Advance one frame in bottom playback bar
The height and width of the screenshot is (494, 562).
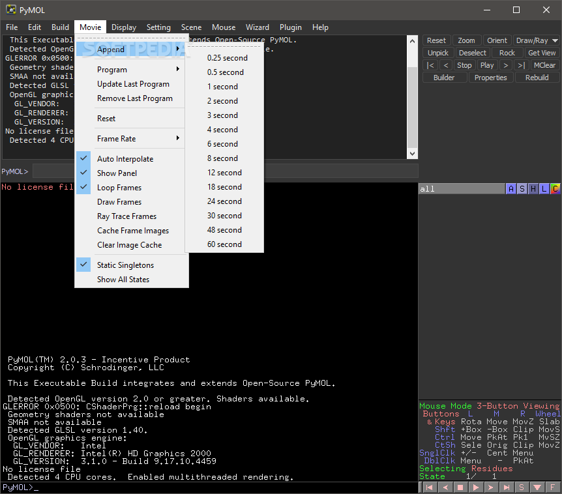tap(491, 487)
